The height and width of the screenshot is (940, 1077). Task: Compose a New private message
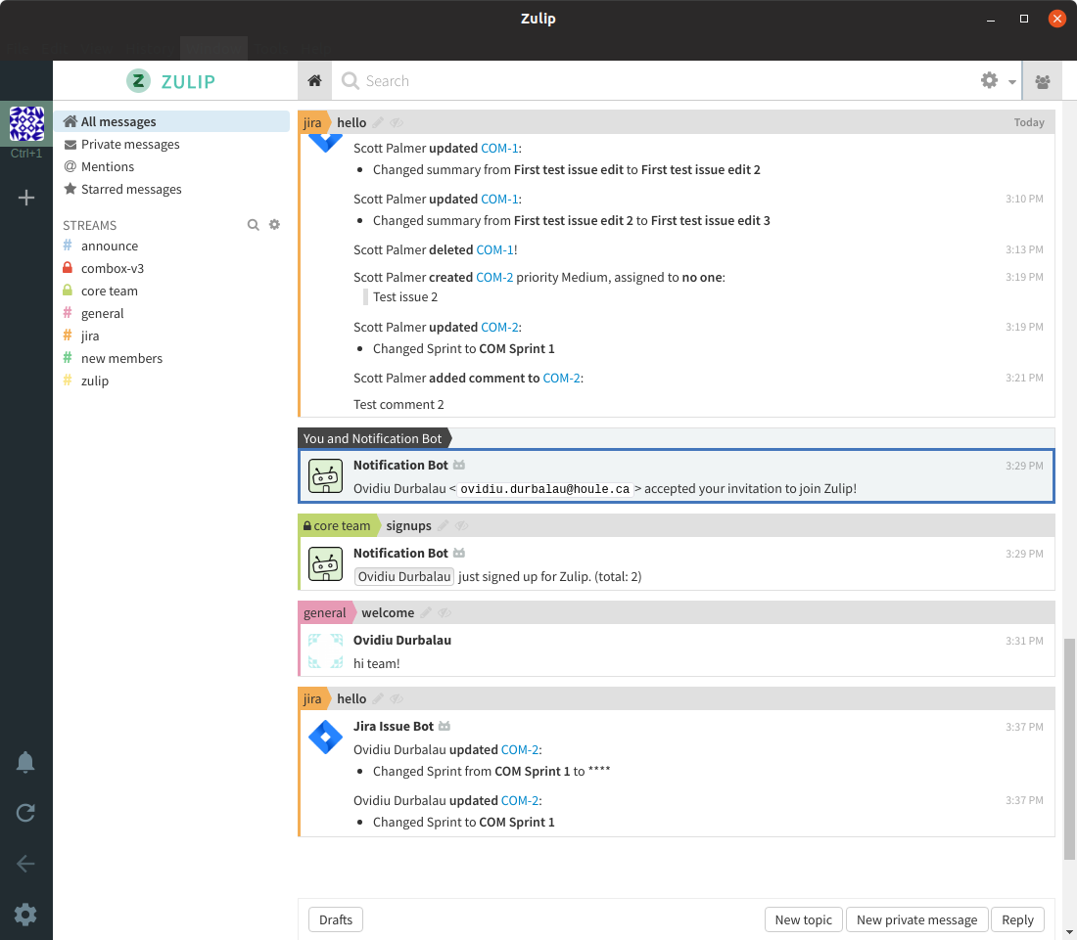pos(916,919)
